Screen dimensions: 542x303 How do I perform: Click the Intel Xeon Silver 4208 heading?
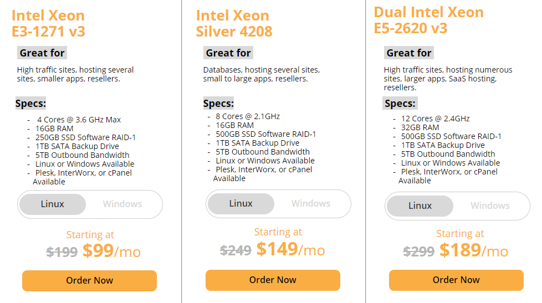coord(234,23)
